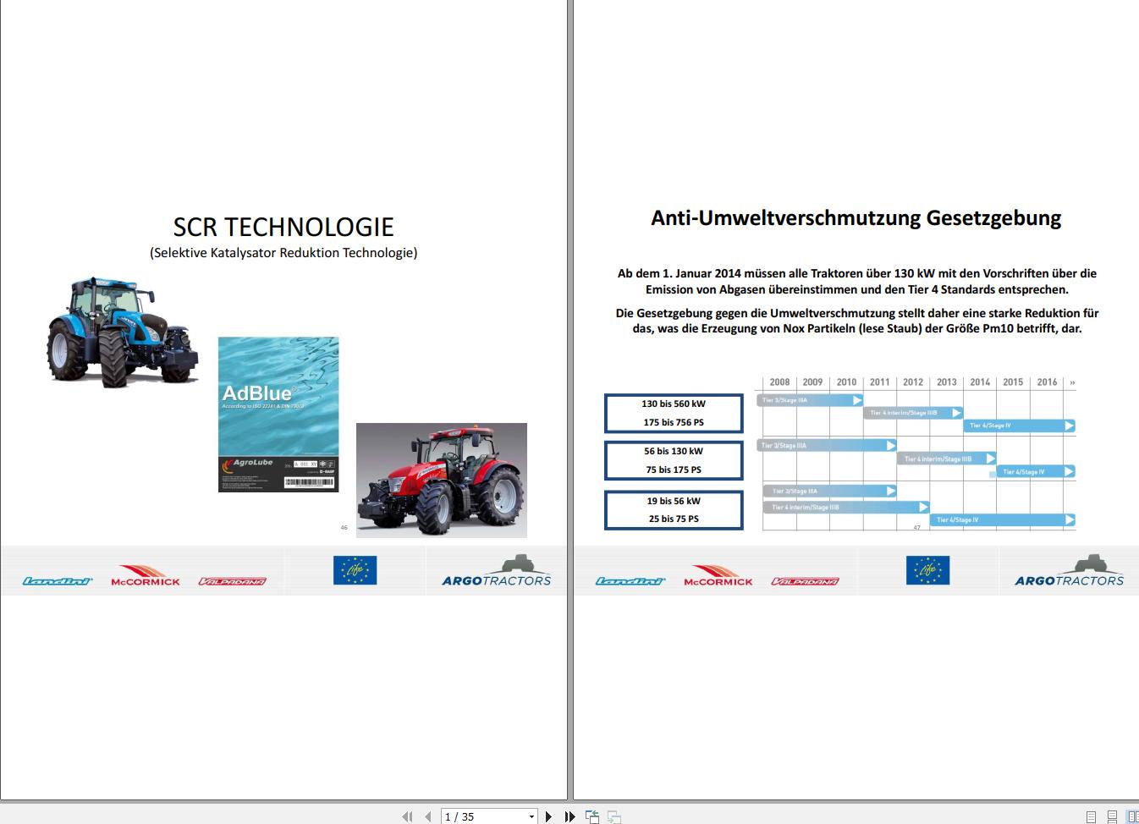Go forward to the next view
Image resolution: width=1139 pixels, height=824 pixels.
tap(613, 816)
